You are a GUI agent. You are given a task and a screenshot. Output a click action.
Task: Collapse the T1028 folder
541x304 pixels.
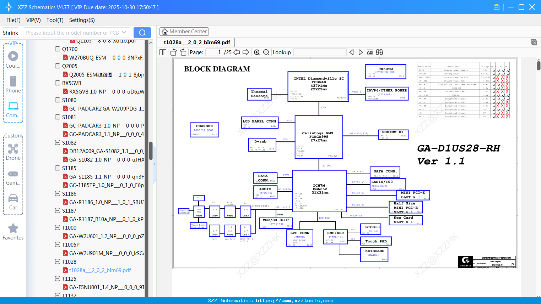pos(58,261)
